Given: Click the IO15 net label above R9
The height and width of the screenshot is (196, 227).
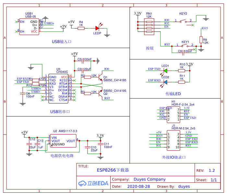Looking at the screenshot, I should pyautogui.click(x=205, y=28).
